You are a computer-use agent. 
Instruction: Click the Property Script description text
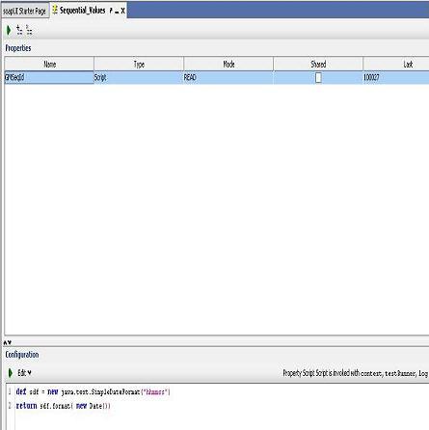coord(356,373)
